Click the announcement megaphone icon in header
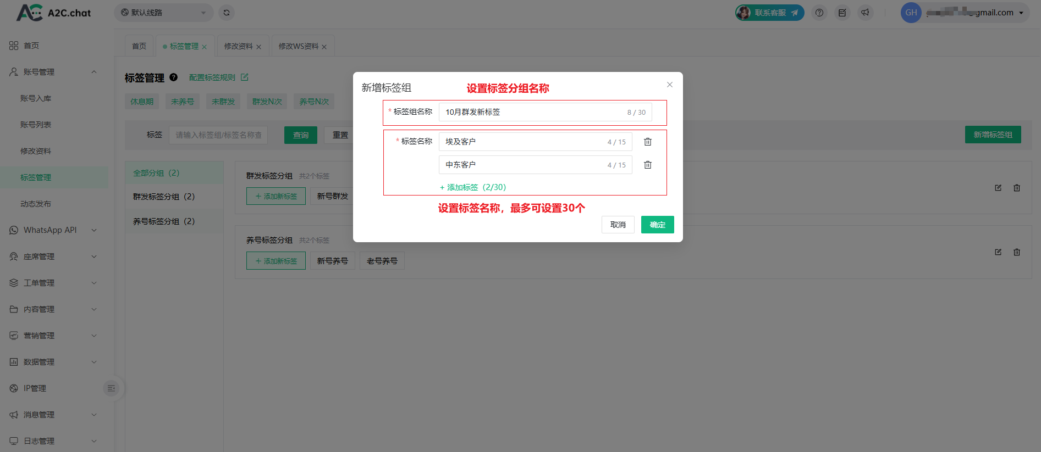The height and width of the screenshot is (452, 1041). (x=865, y=13)
